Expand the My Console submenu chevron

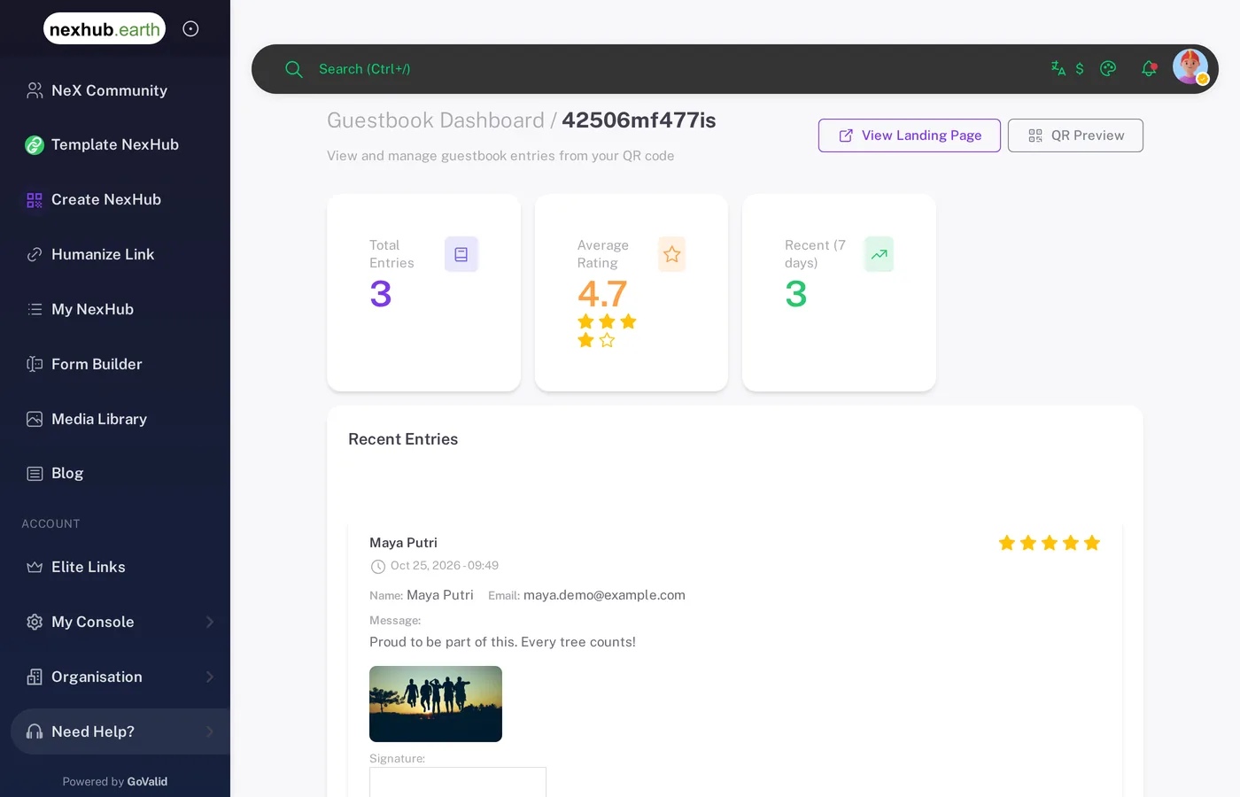210,622
